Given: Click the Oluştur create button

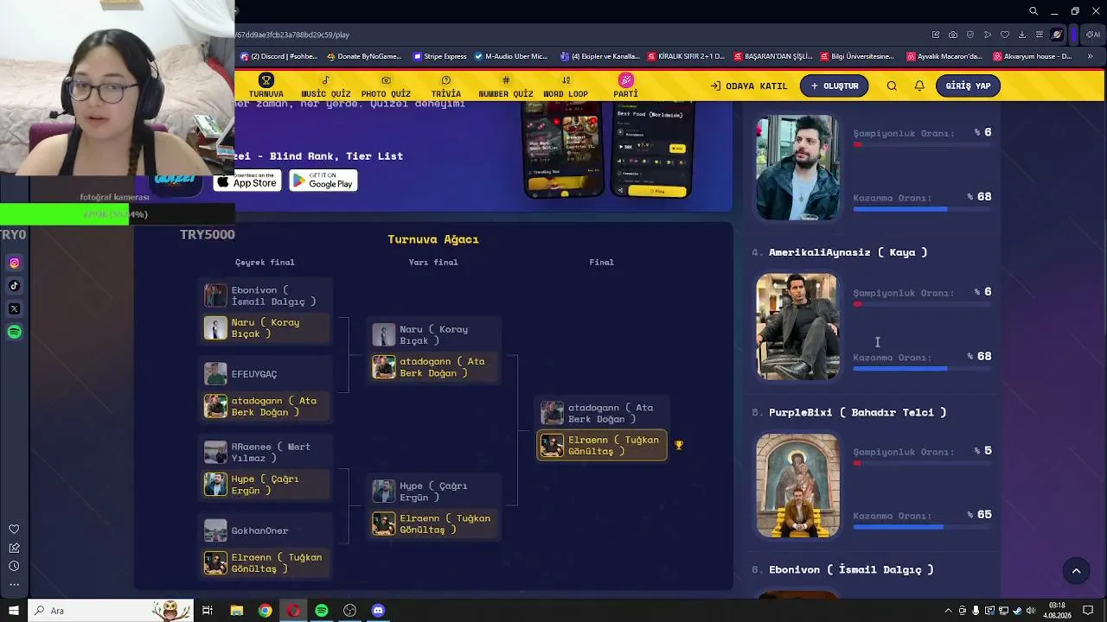Looking at the screenshot, I should (834, 86).
